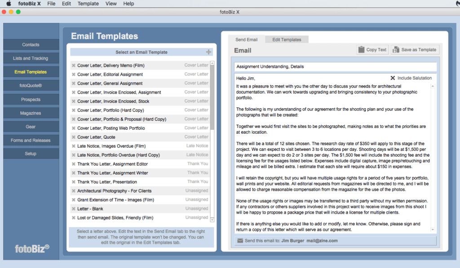460x268 pixels.
Task: Click the template list scroll up arrow
Action: [212, 63]
